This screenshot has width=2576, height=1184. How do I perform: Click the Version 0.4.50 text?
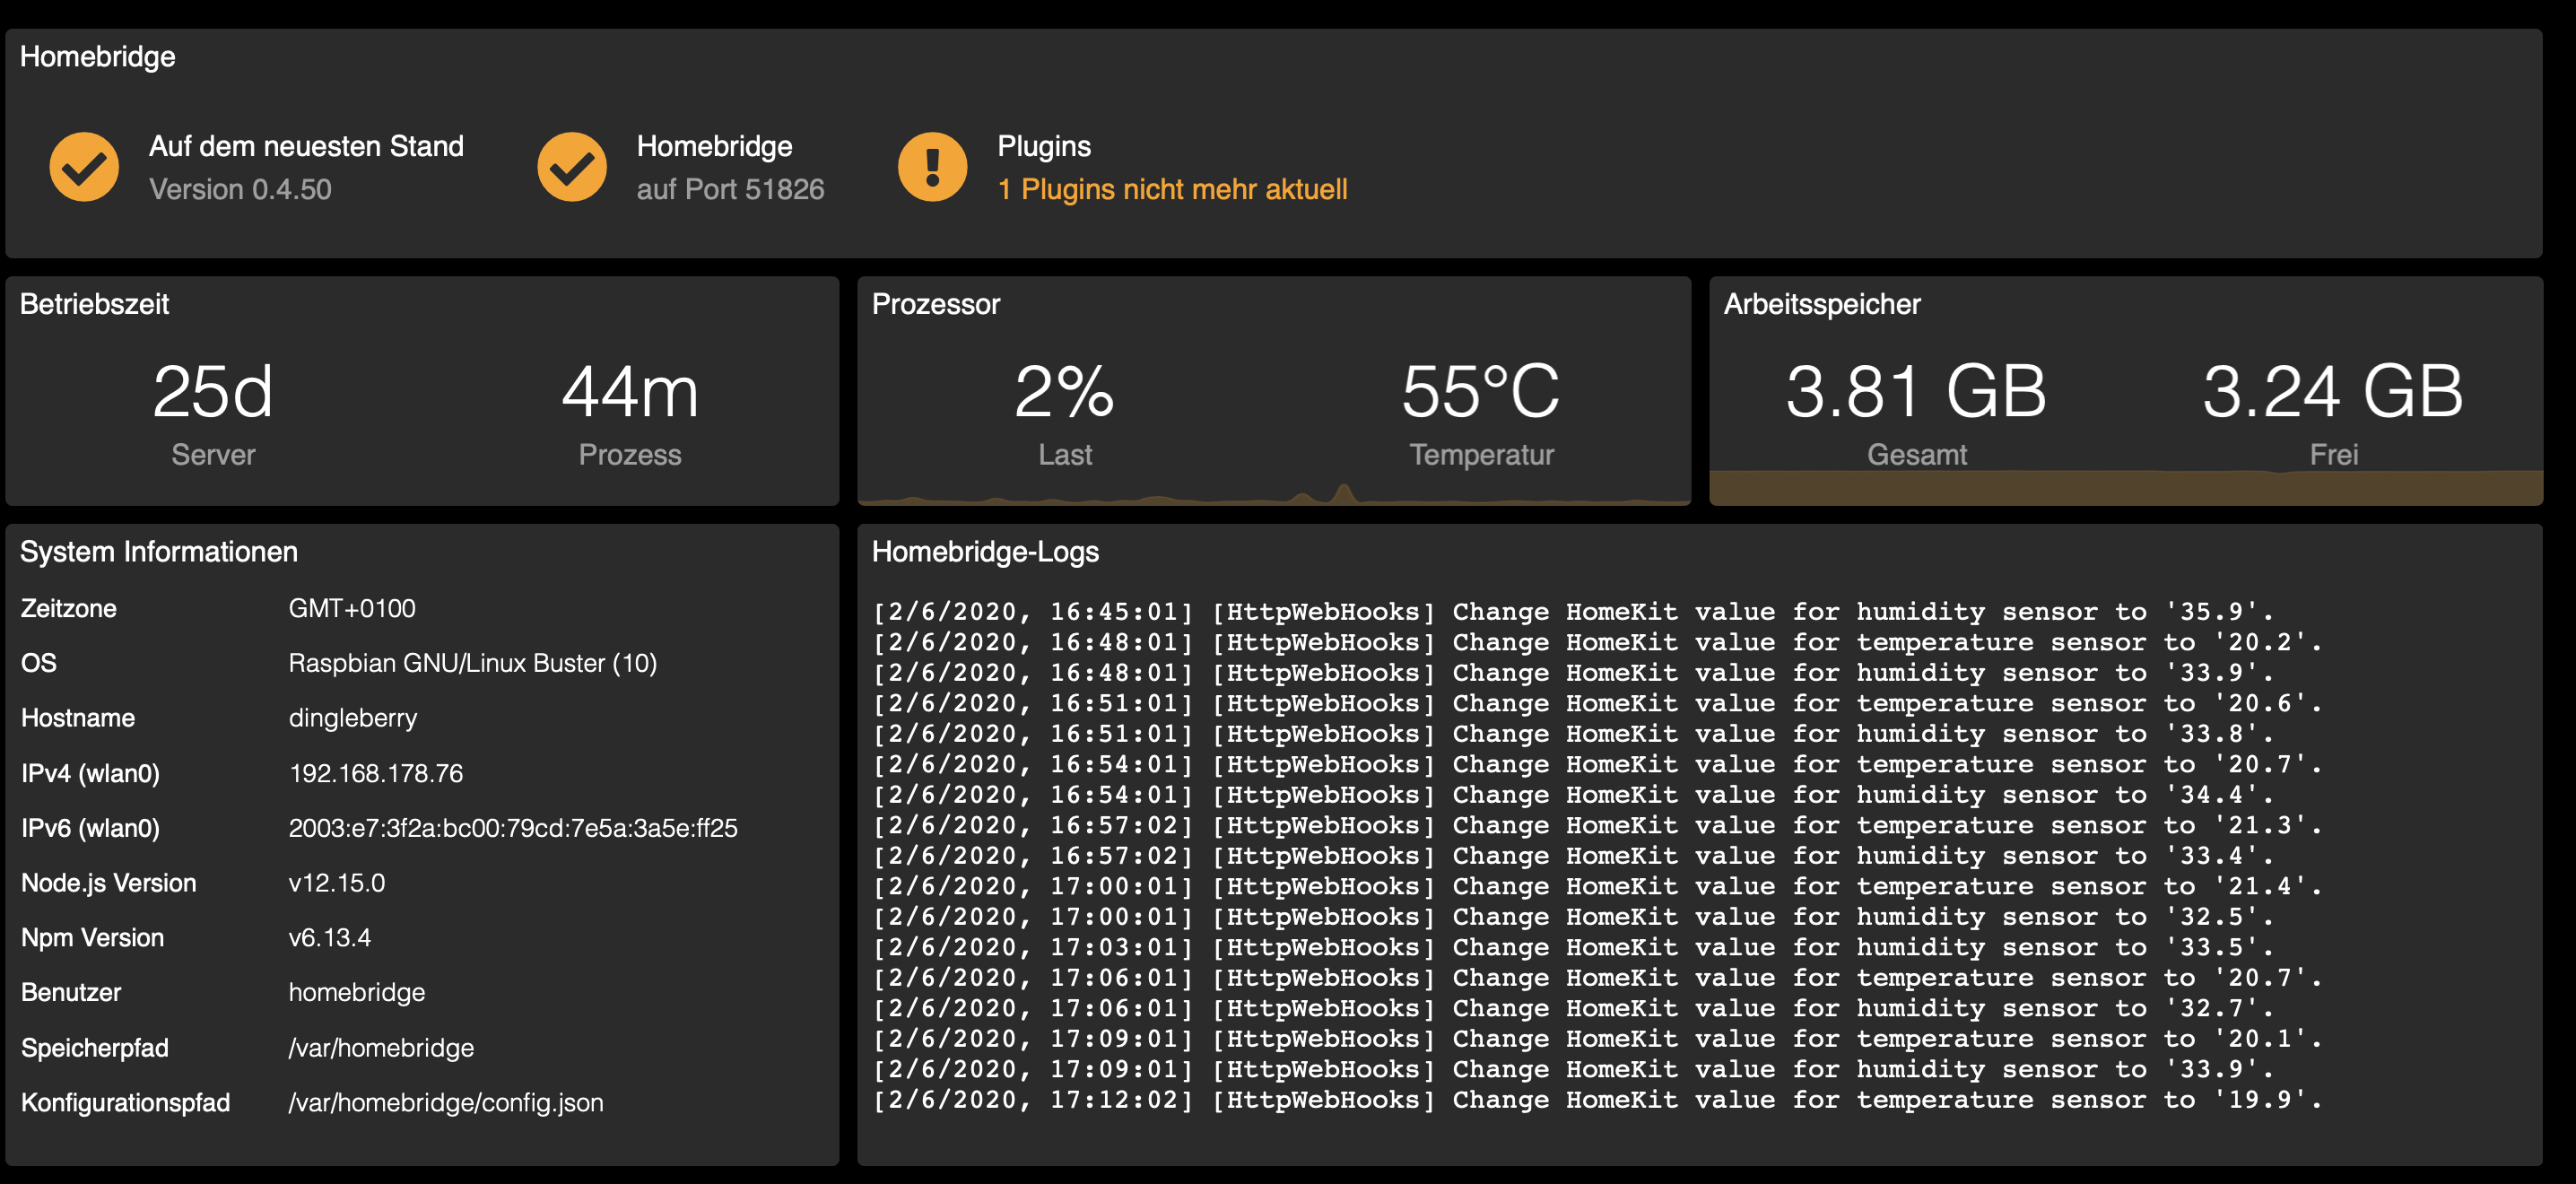coord(240,189)
